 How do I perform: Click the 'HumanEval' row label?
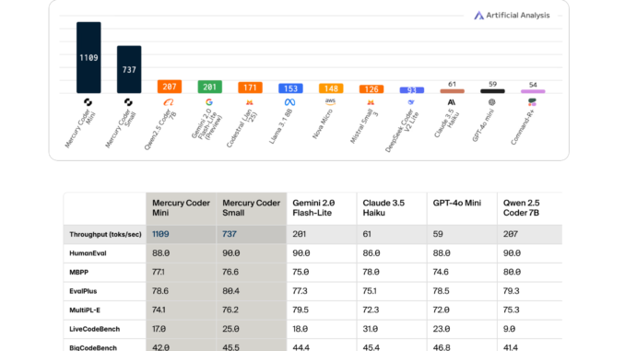(x=88, y=253)
